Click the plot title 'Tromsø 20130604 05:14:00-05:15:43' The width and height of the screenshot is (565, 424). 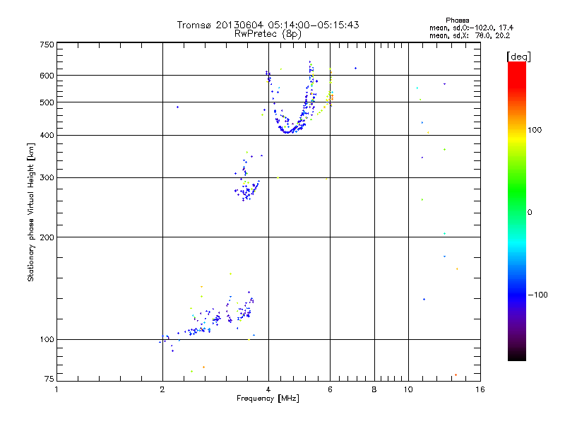pos(268,25)
